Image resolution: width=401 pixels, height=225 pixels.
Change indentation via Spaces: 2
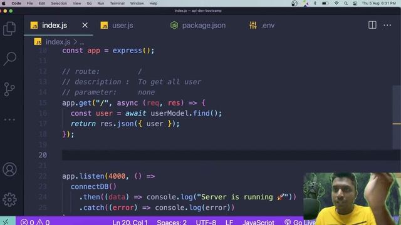coord(172,222)
